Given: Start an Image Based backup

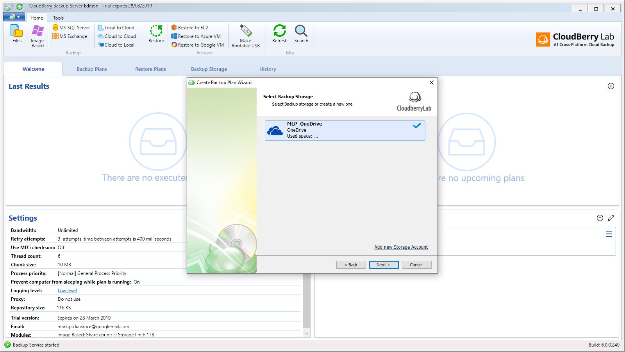Looking at the screenshot, I should pos(37,36).
